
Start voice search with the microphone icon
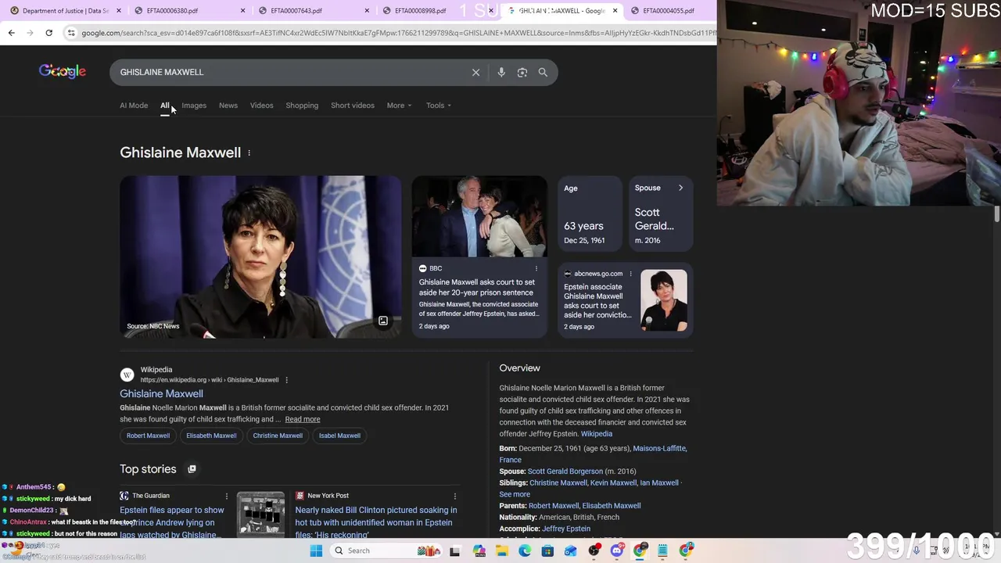501,72
